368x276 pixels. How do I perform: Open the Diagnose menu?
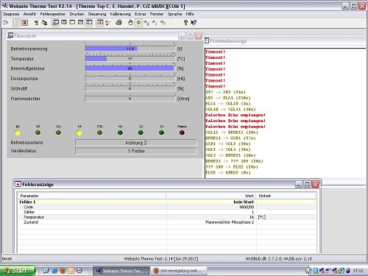(11, 14)
